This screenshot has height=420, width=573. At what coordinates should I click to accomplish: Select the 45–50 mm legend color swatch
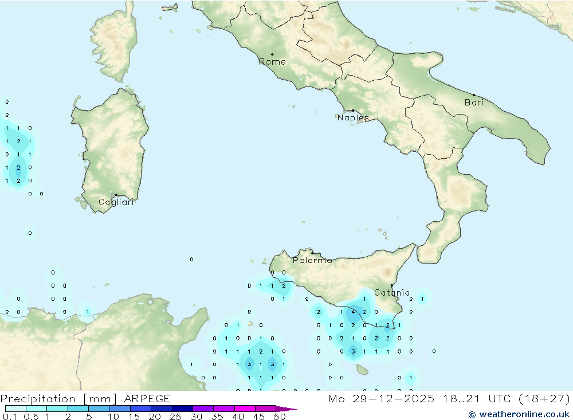click(x=266, y=409)
